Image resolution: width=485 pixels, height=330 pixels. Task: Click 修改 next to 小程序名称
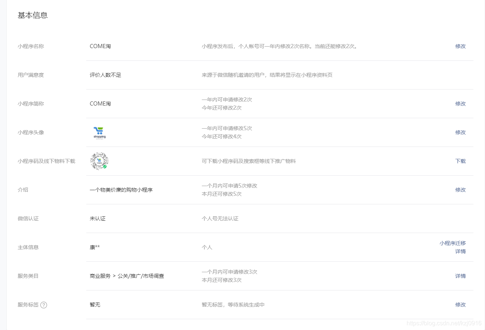(x=460, y=46)
